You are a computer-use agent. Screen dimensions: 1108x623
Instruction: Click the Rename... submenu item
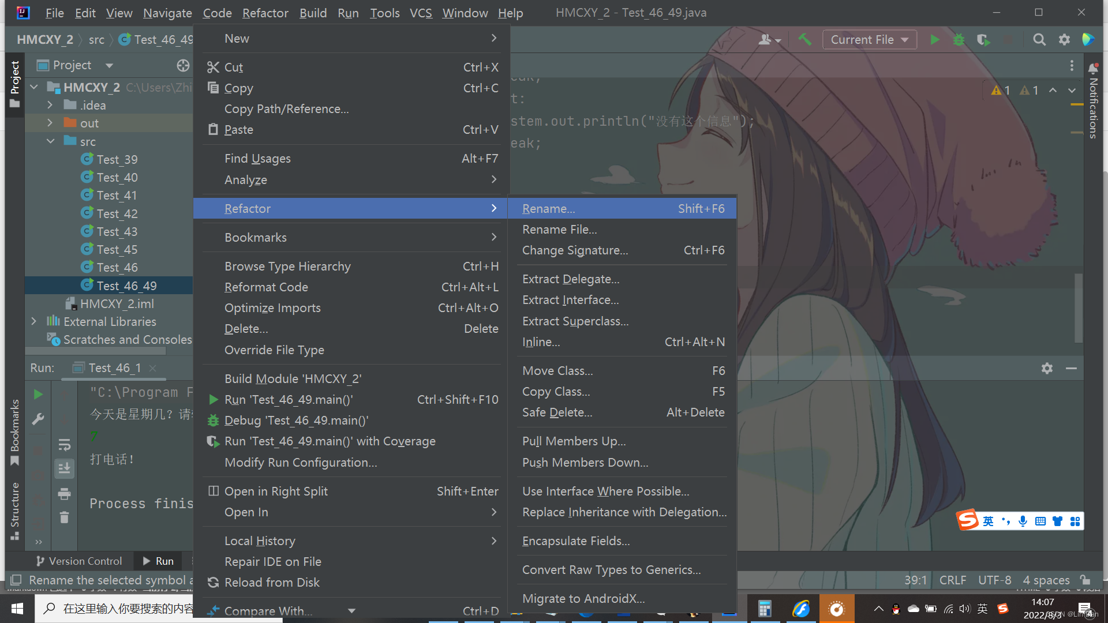tap(622, 208)
